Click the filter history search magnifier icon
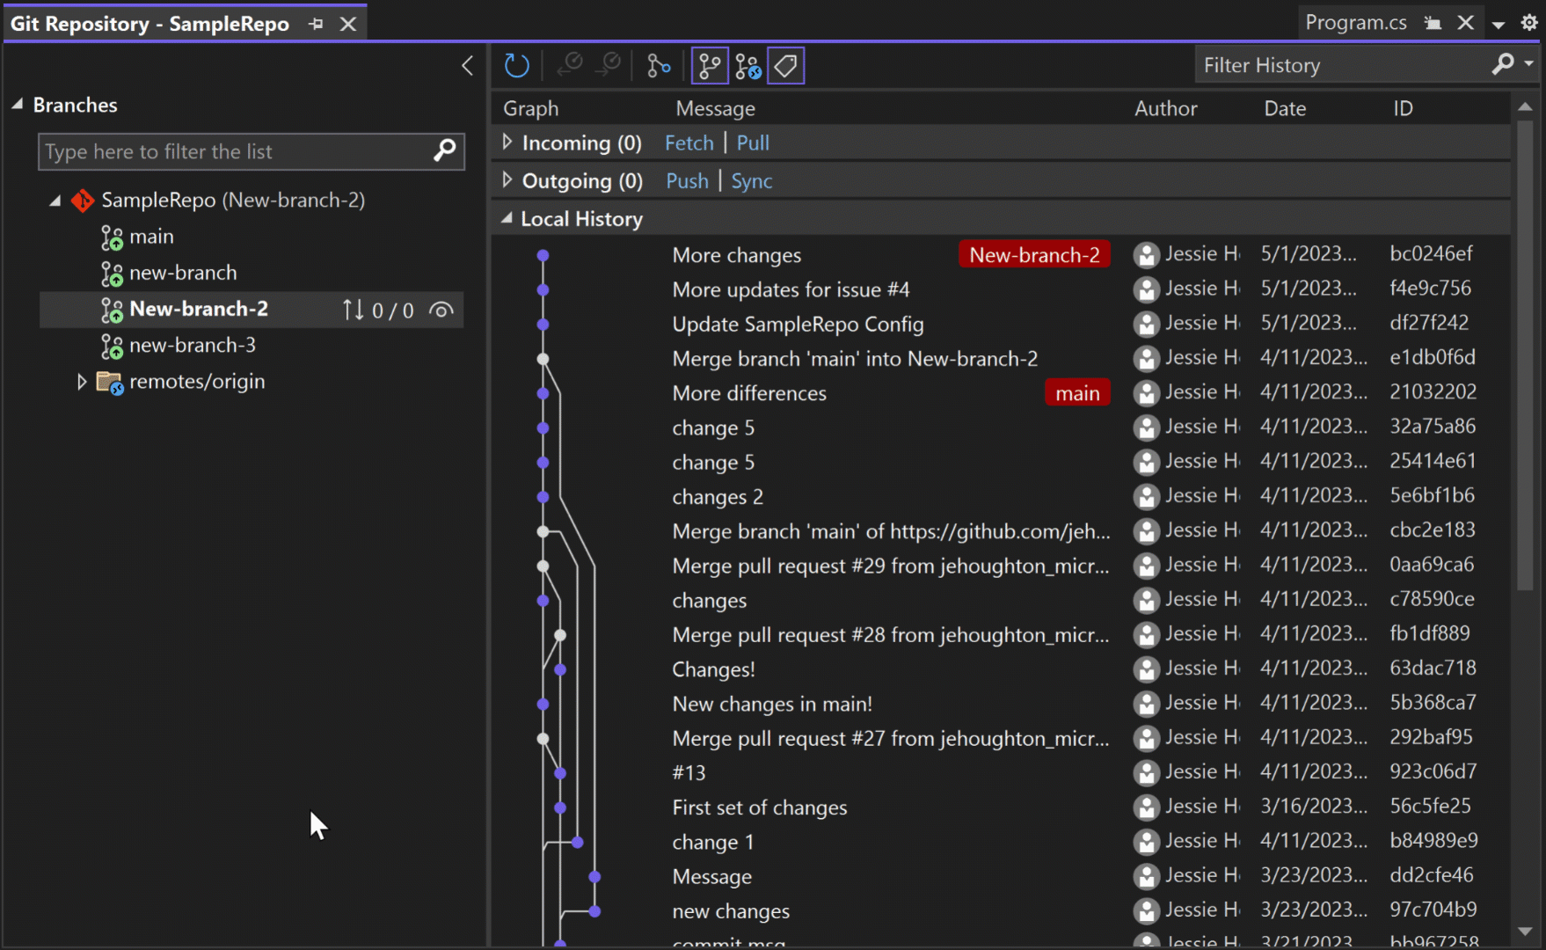The width and height of the screenshot is (1546, 950). (x=1503, y=65)
